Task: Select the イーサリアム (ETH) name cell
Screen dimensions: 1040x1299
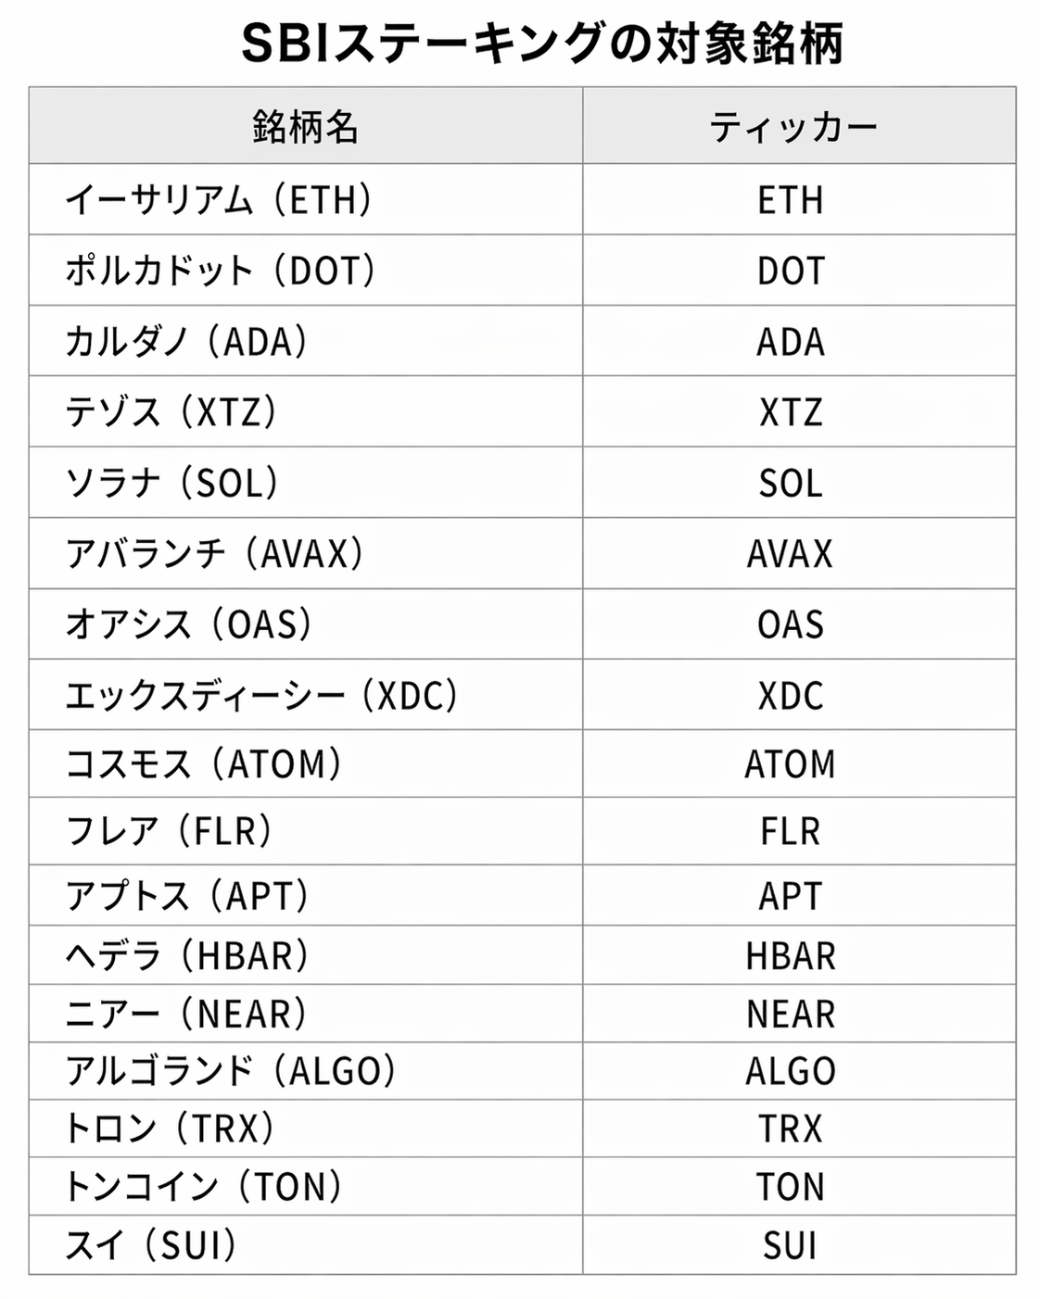Action: [x=219, y=200]
